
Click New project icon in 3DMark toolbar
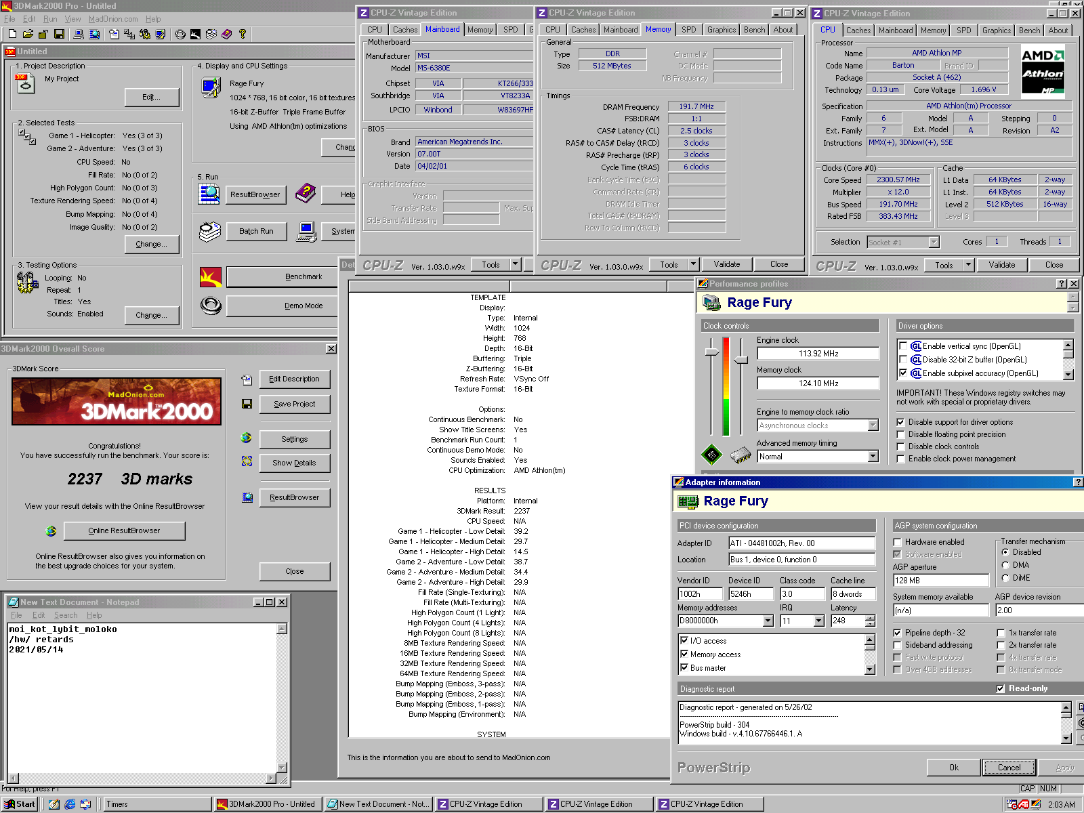[x=12, y=34]
